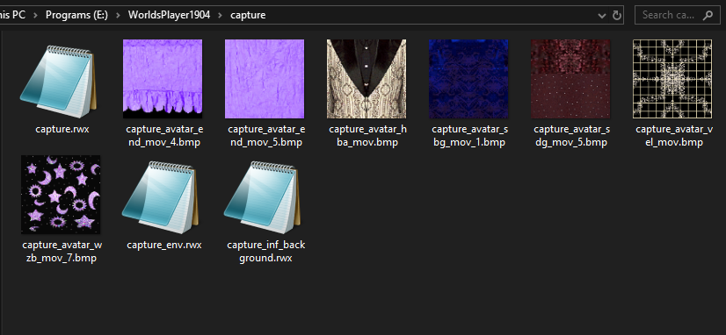Image resolution: width=726 pixels, height=335 pixels.
Task: Click the capture_avatar_end_mov_5.bmp file name
Action: point(266,136)
